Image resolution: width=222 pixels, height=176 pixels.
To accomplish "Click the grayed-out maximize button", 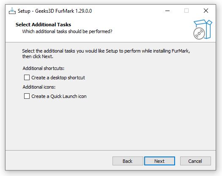I will click(x=186, y=11).
